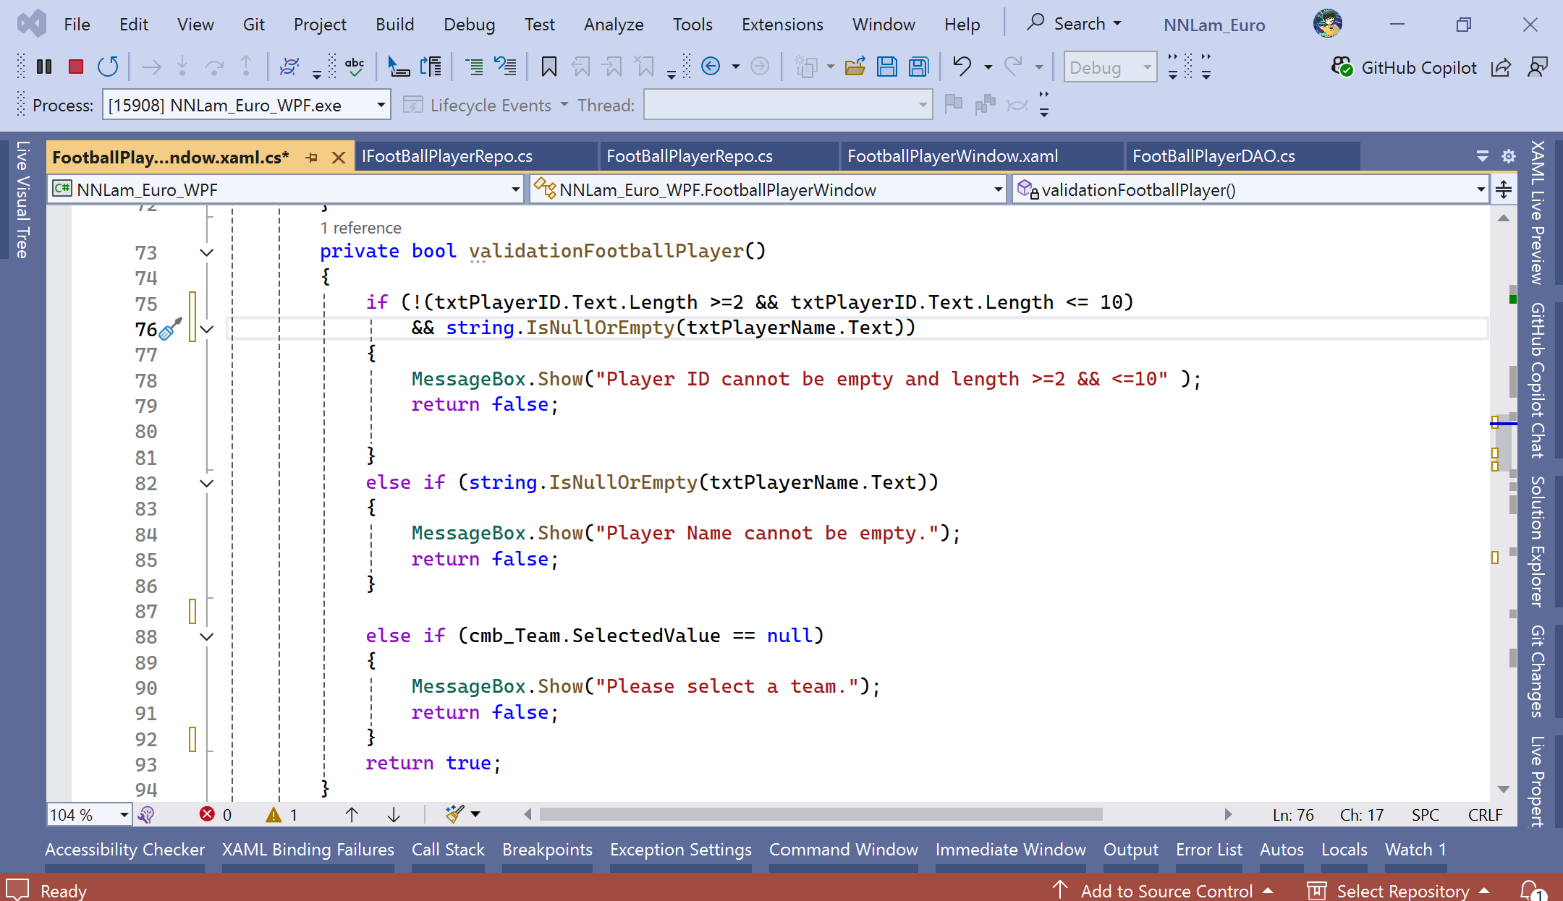1563x901 pixels.
Task: Open the Search dropdown in title bar
Action: click(x=1074, y=24)
